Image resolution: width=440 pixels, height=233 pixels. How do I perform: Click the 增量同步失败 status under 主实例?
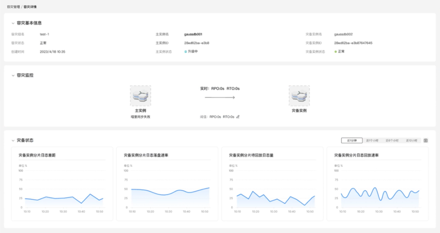pyautogui.click(x=140, y=117)
